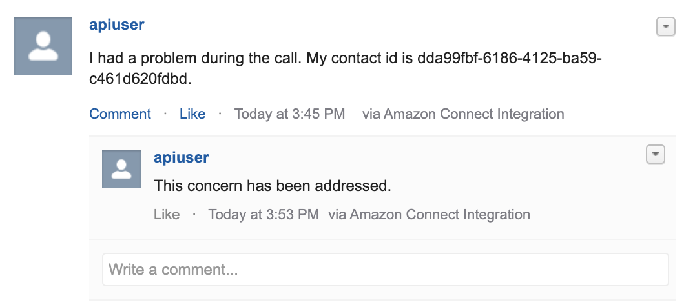Click apiuser's avatar on the reply comment
The image size is (695, 307).
[121, 169]
